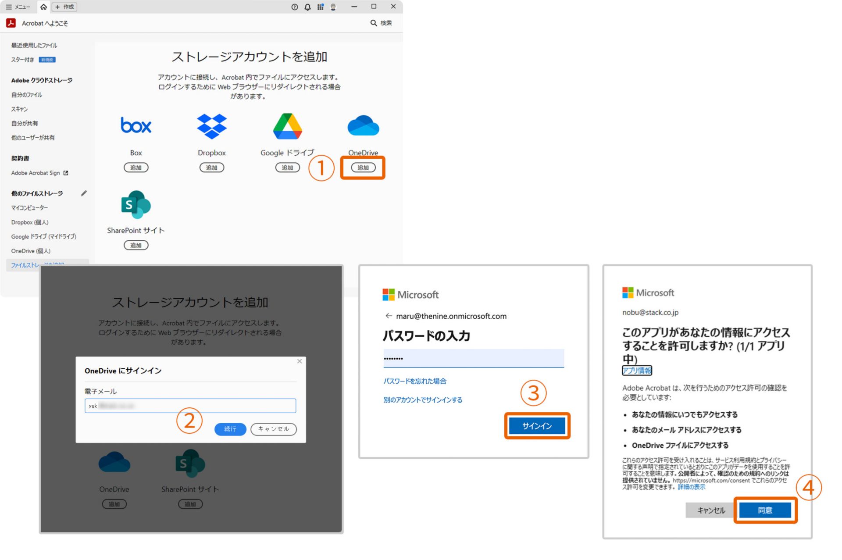The height and width of the screenshot is (560, 842).
Task: Open the 詳細の表示 link
Action: [x=692, y=487]
